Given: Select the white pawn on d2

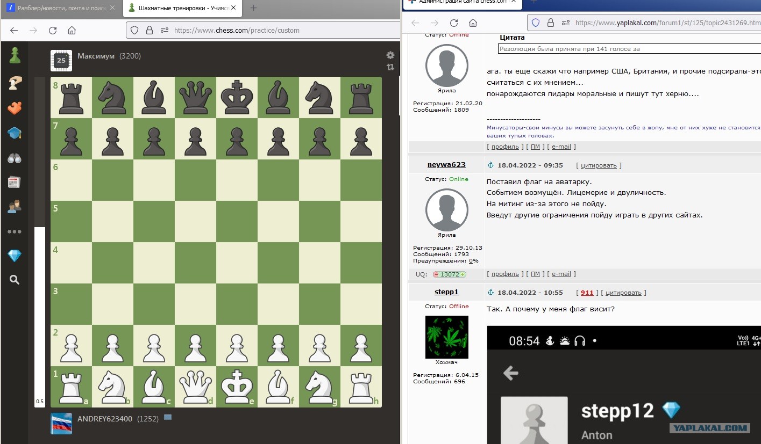Looking at the screenshot, I should (x=195, y=345).
